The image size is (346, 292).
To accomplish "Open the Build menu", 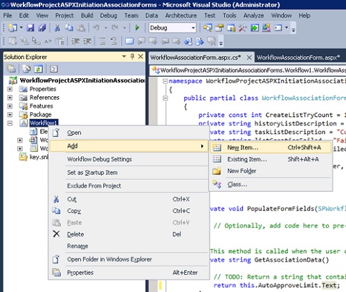I will 87,15.
